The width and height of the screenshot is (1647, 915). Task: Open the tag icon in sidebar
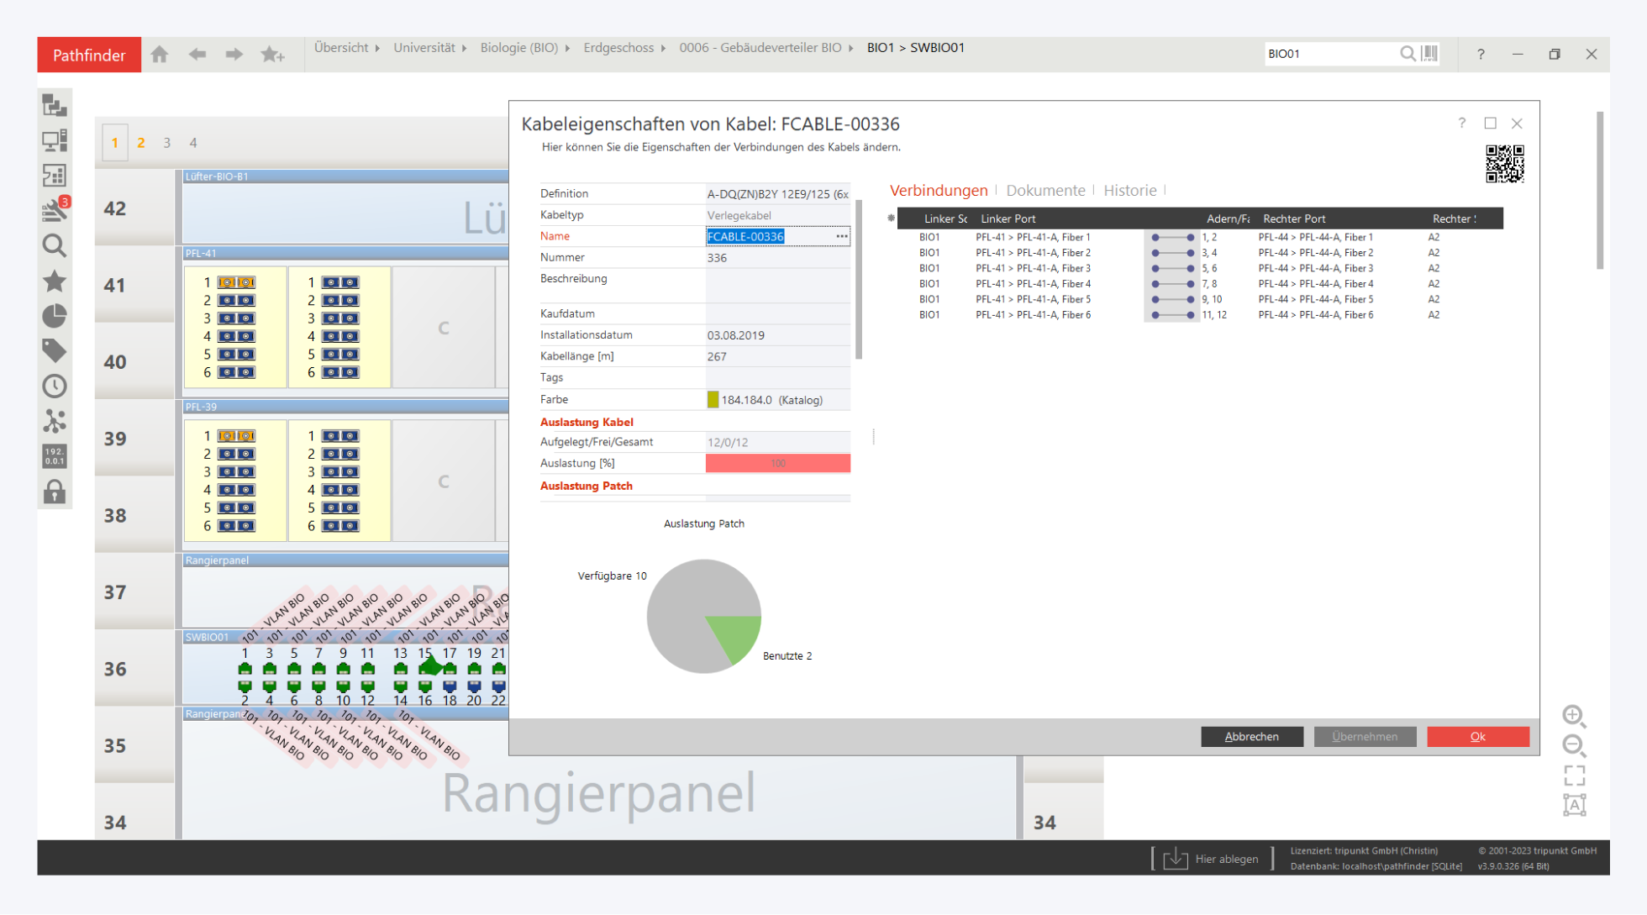point(55,350)
